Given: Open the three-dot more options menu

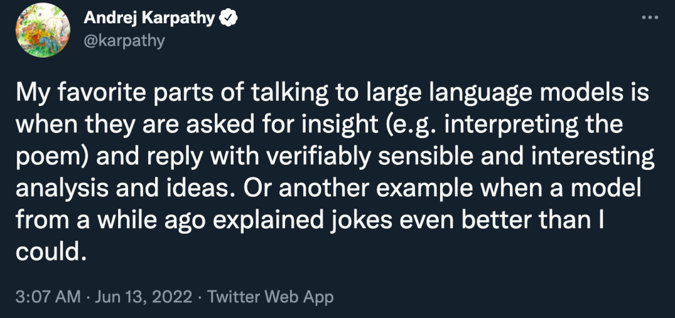Looking at the screenshot, I should [x=651, y=17].
